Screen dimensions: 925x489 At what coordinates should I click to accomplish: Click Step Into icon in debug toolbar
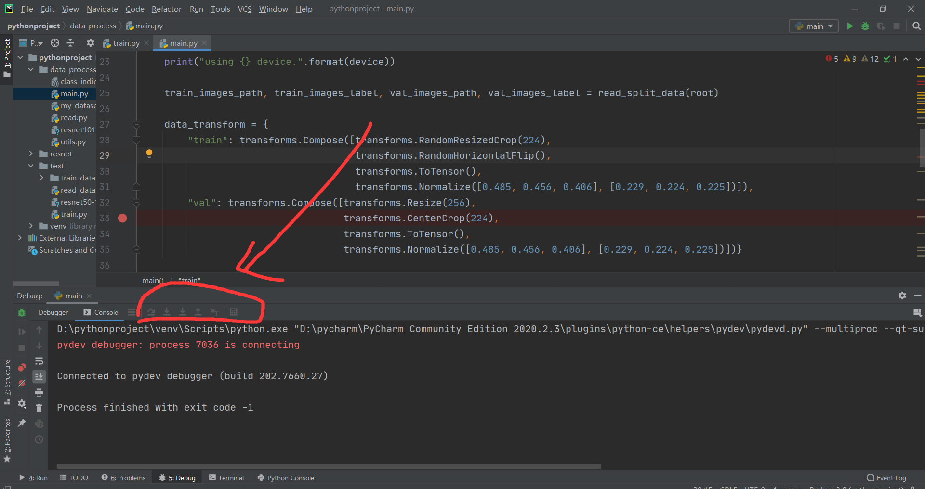(167, 312)
